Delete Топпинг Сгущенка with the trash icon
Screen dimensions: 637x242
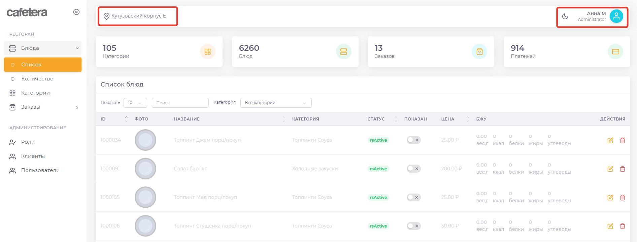pyautogui.click(x=623, y=226)
